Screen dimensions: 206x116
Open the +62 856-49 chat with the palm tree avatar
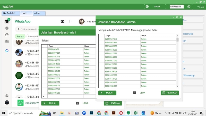coord(26,53)
